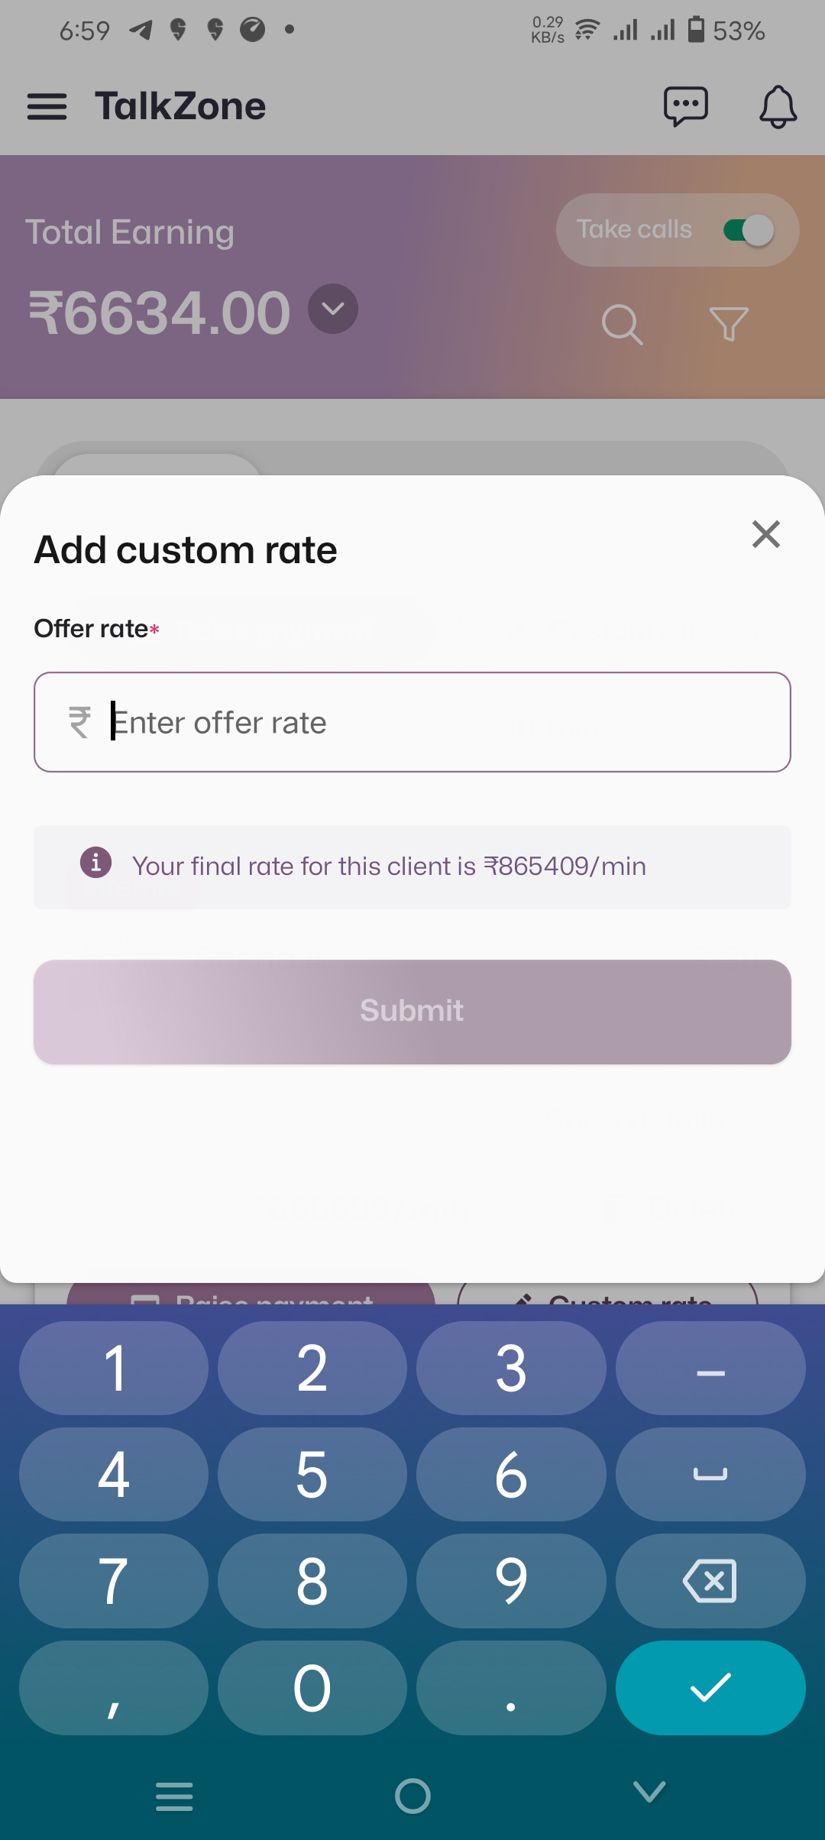Focus the Enter offer rate field
Viewport: 825px width, 1840px height.
pyautogui.click(x=412, y=722)
